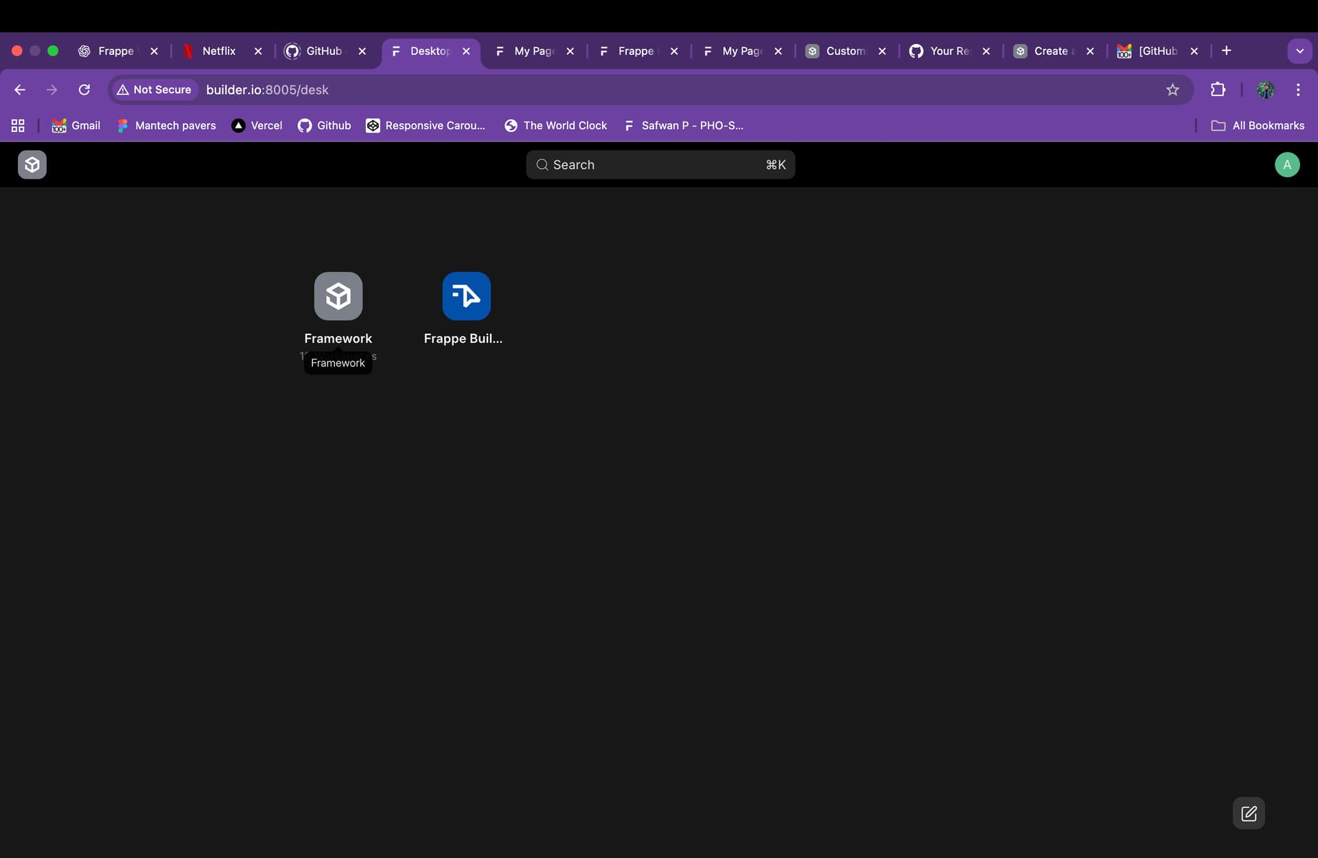Viewport: 1318px width, 858px height.
Task: Expand the tab search dropdown arrow
Action: (1299, 51)
